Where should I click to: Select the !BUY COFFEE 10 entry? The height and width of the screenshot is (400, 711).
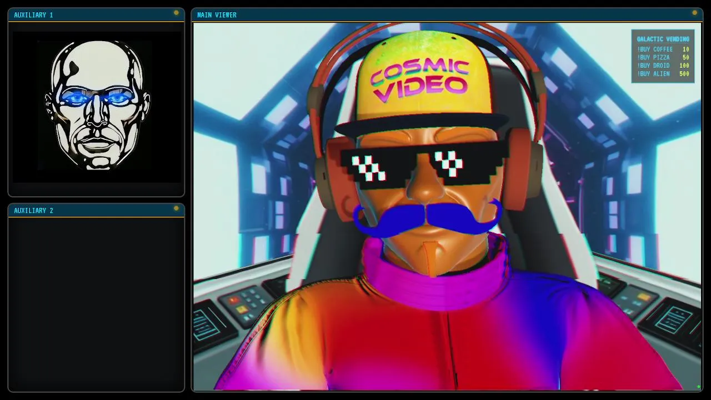[663, 49]
